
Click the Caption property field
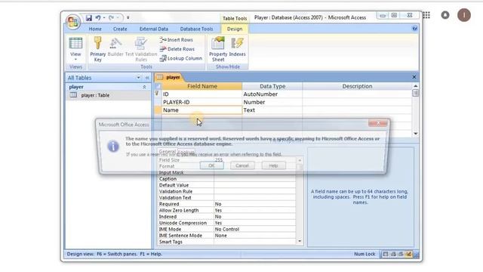point(255,179)
